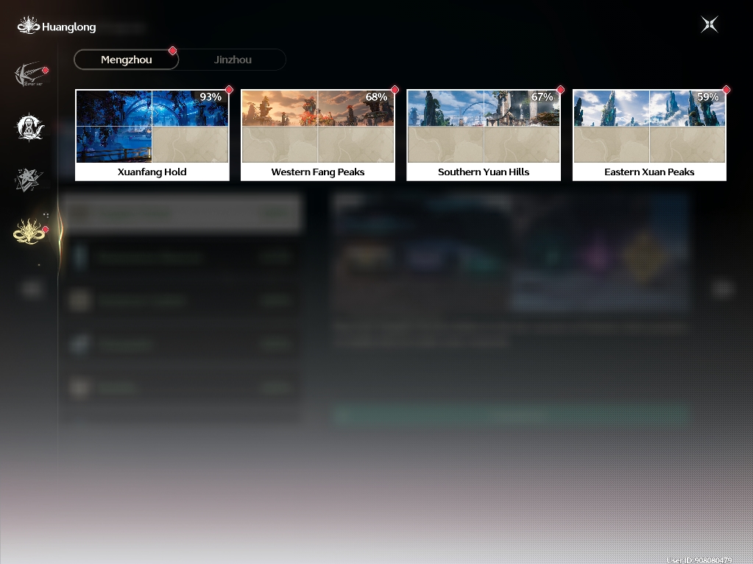Viewport: 753px width, 564px height.
Task: Click the 93% progress label
Action: pyautogui.click(x=211, y=97)
